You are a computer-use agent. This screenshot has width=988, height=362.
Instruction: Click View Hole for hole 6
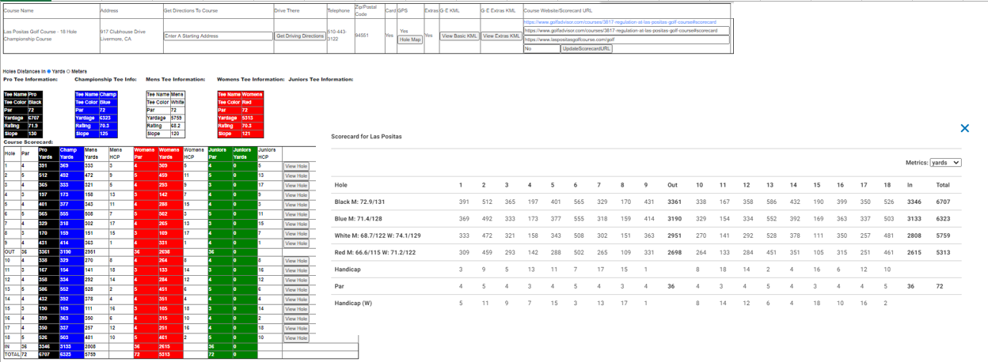(296, 214)
